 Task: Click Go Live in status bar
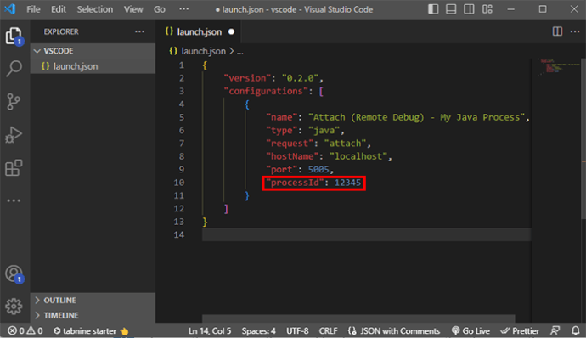[x=470, y=331]
